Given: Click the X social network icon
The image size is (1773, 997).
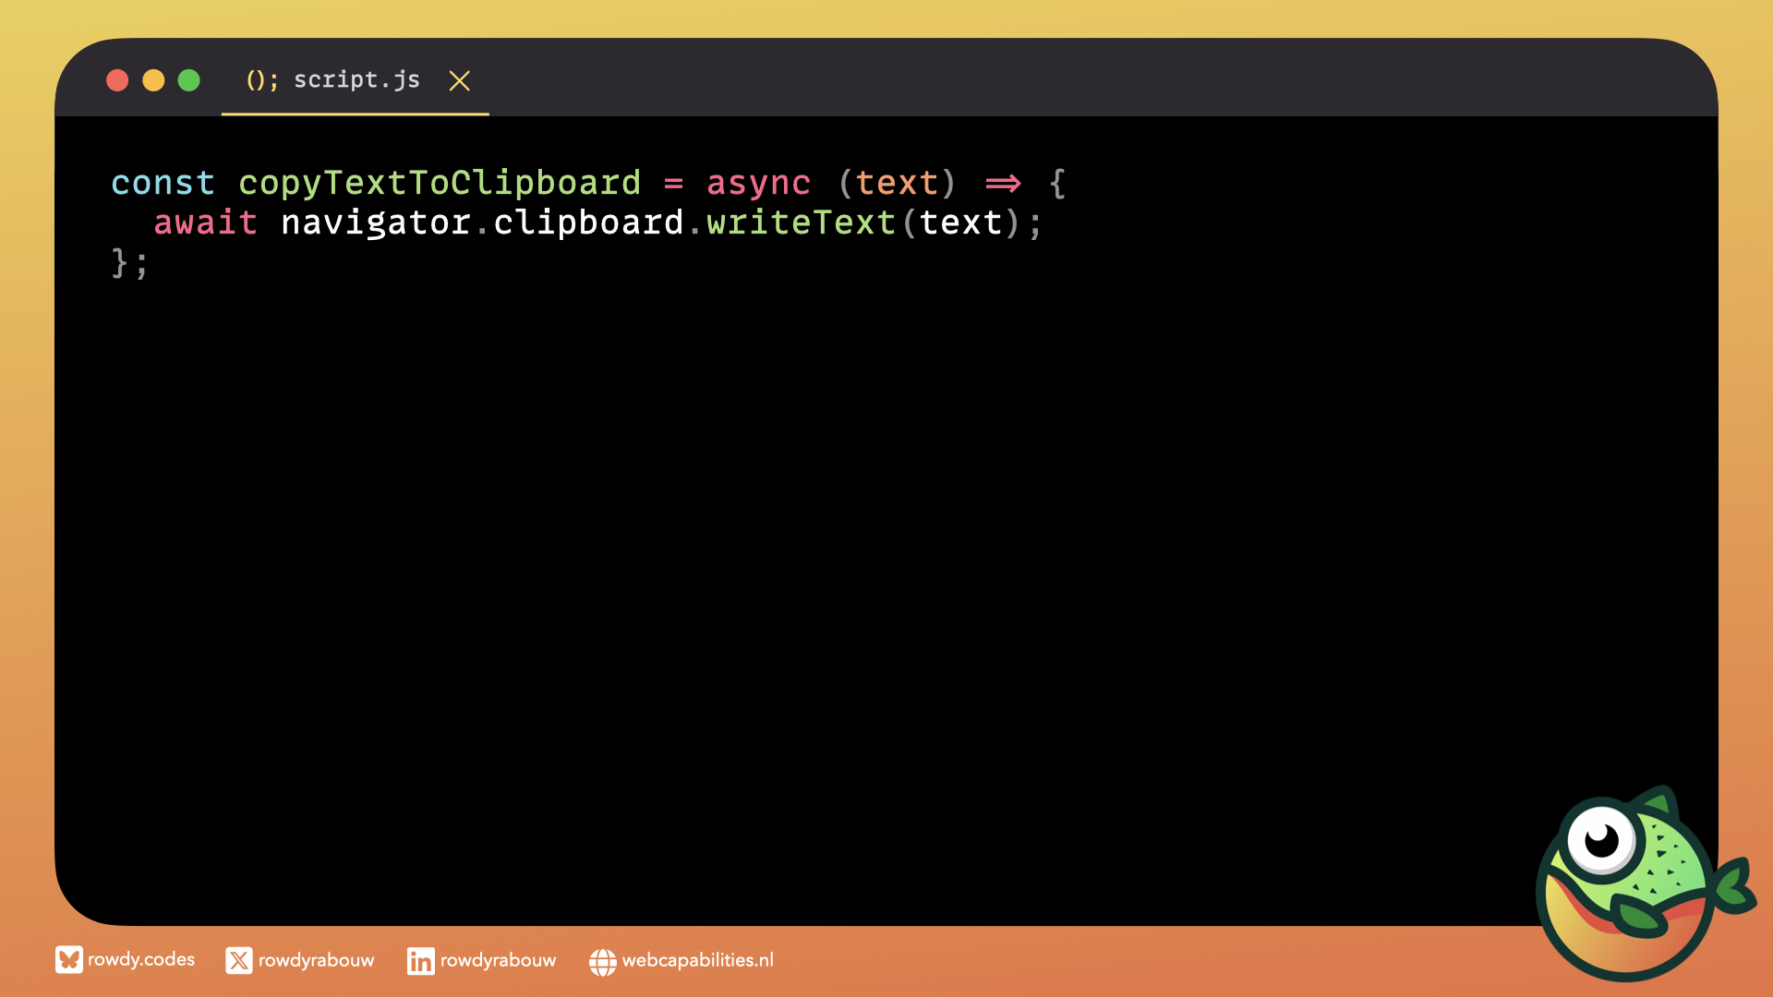Looking at the screenshot, I should point(238,961).
